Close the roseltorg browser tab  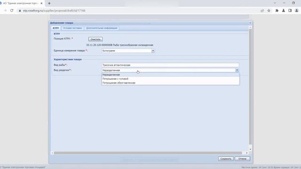coord(41,3)
